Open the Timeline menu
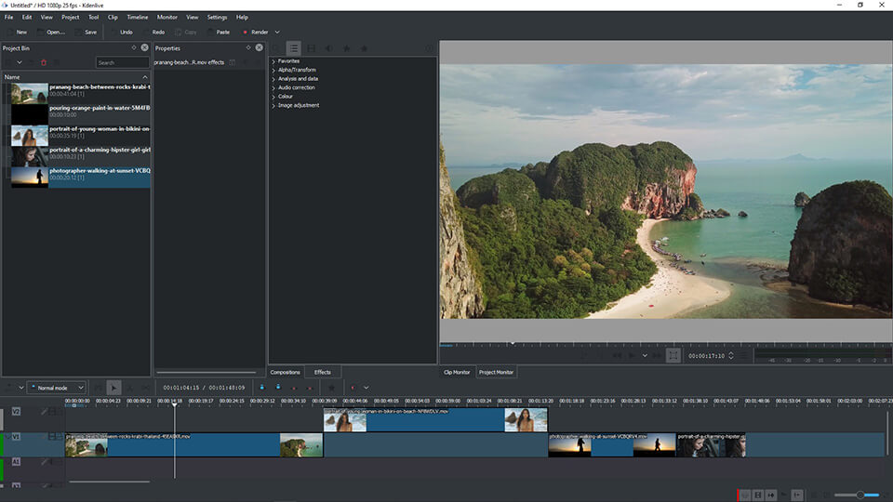 (137, 17)
